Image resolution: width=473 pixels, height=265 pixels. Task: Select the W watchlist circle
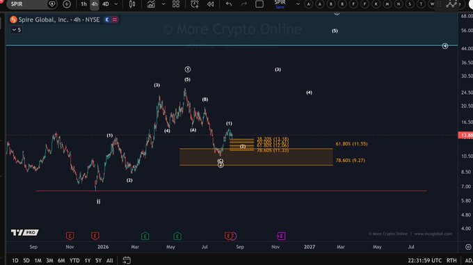(432, 4)
